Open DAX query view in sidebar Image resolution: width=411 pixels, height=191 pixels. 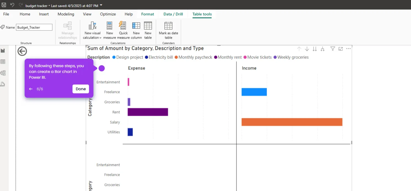[2, 84]
